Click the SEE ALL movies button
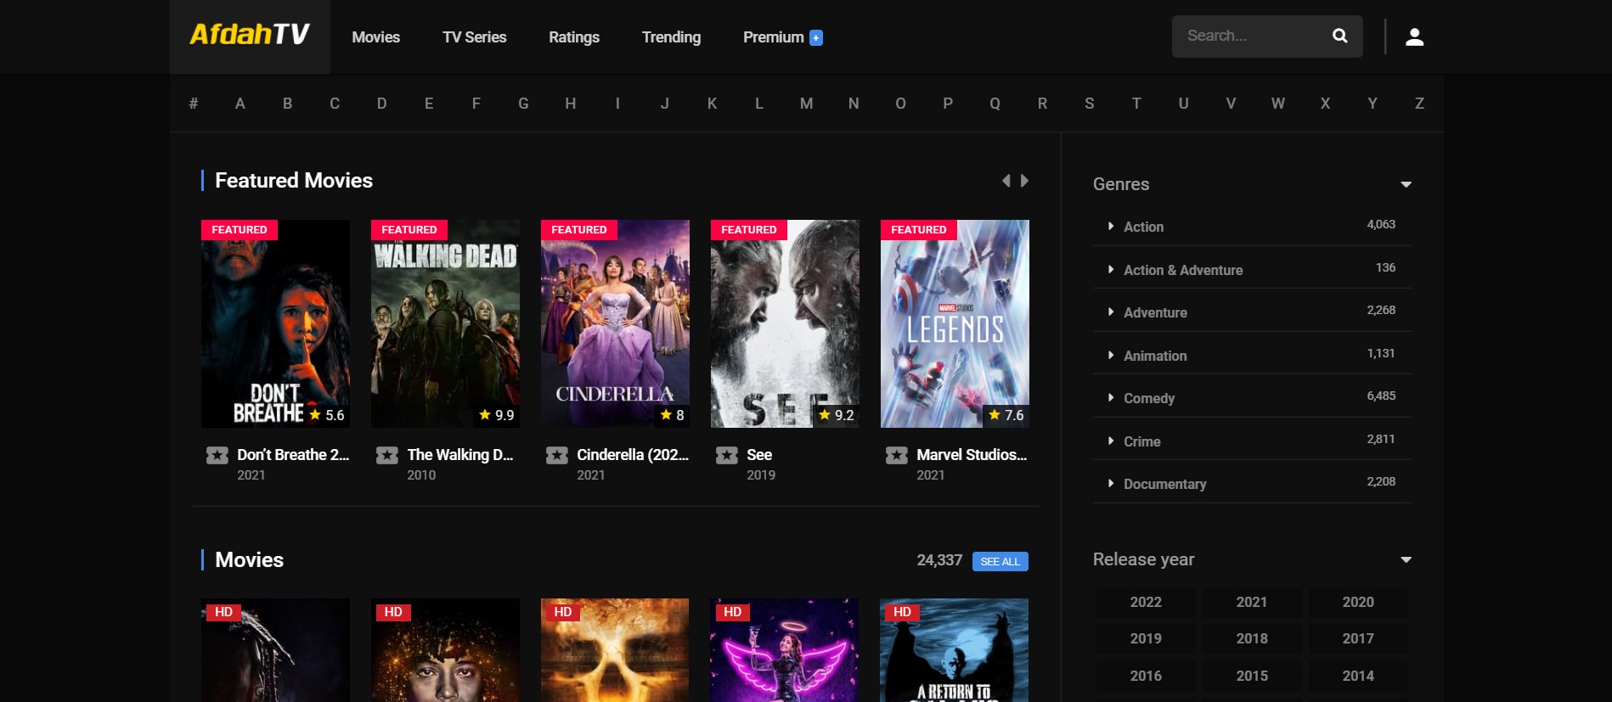 1000,561
